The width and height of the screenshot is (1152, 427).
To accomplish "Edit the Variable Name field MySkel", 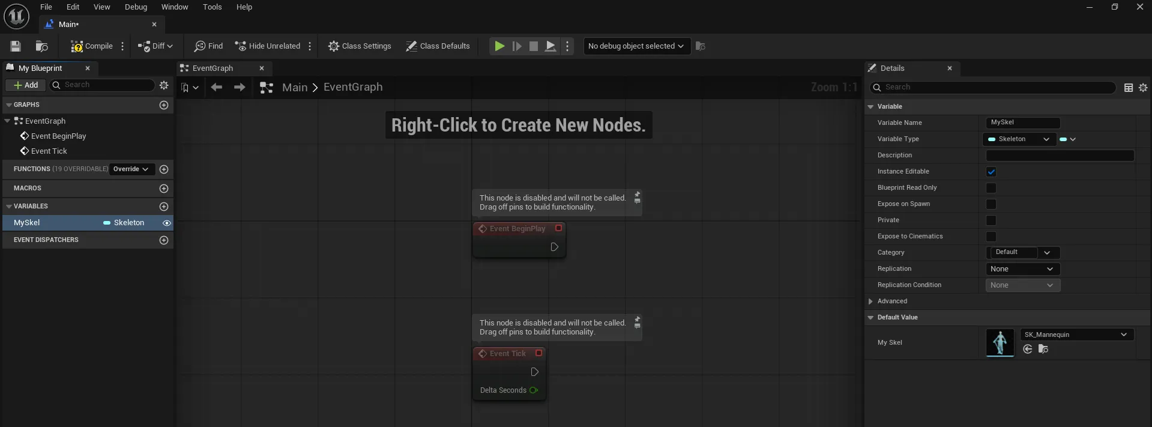I will pyautogui.click(x=1023, y=123).
